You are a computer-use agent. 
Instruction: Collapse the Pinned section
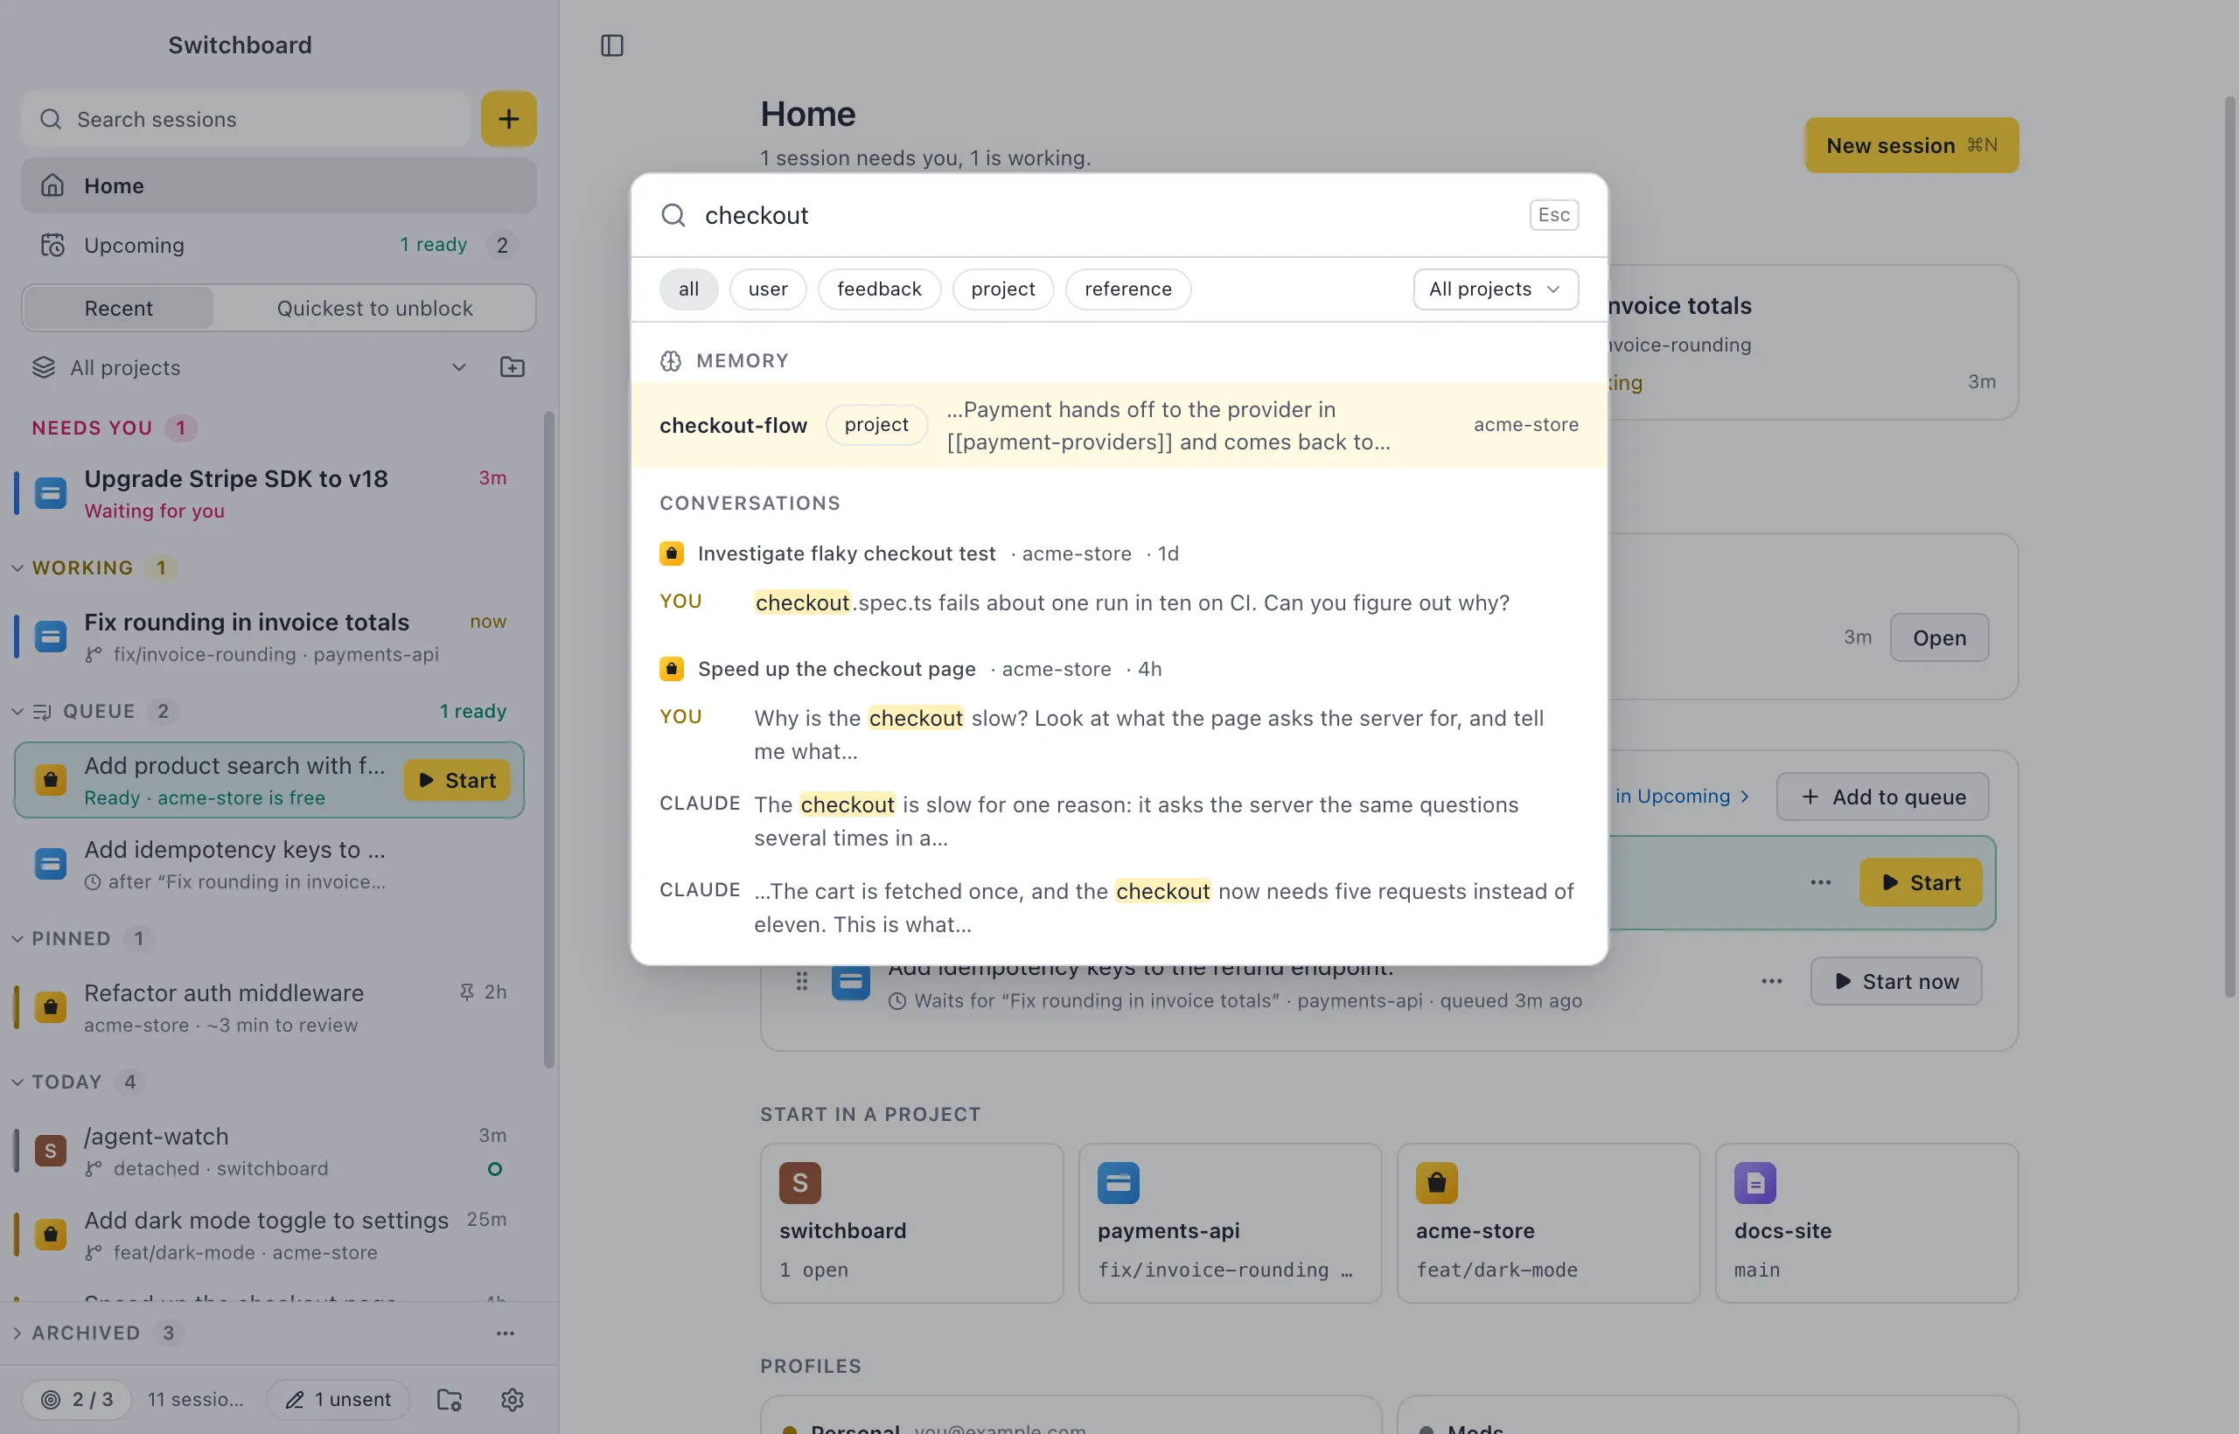(x=17, y=937)
